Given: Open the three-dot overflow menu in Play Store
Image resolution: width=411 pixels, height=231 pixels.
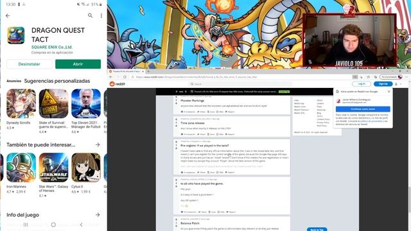Looking at the screenshot, I should [101, 15].
